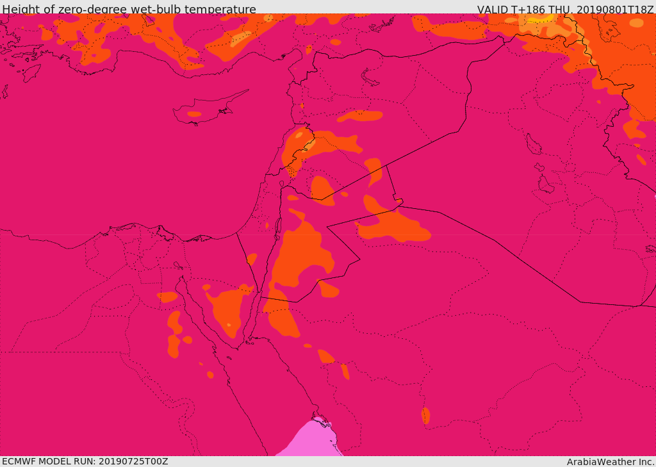
Task: Click the large orange patch over central Jordan
Action: pos(302,255)
